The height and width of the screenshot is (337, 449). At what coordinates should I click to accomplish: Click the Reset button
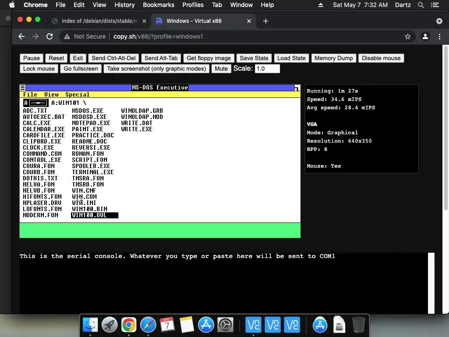tap(56, 58)
